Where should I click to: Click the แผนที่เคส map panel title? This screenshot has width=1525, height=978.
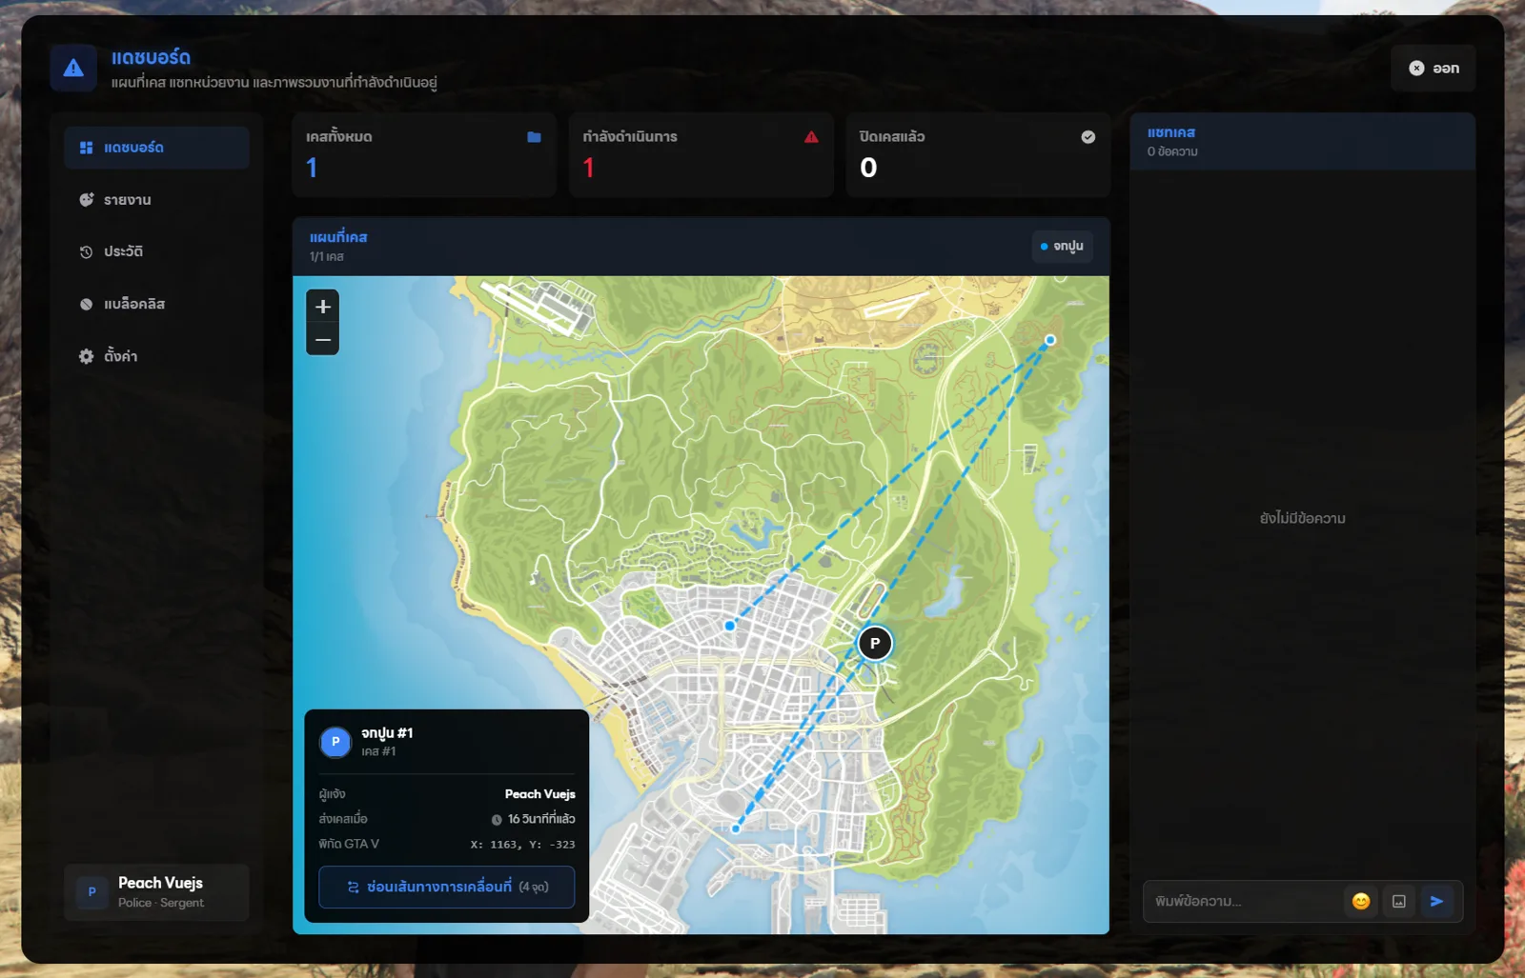pos(338,237)
